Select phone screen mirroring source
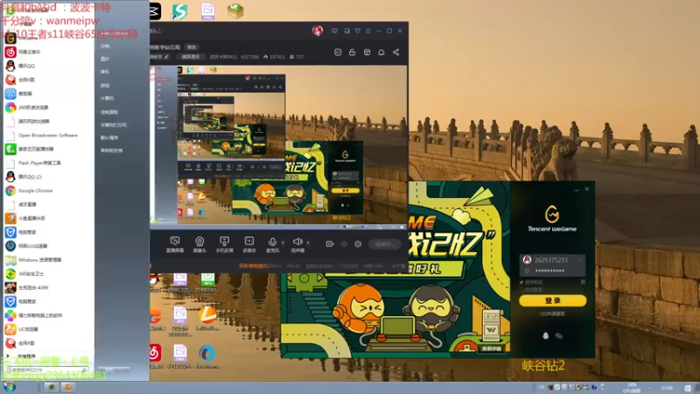700x394 pixels. pos(224,244)
